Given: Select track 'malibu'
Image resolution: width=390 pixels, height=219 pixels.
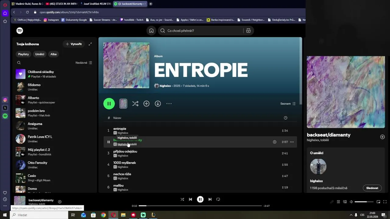Looking at the screenshot, I should tap(200, 187).
